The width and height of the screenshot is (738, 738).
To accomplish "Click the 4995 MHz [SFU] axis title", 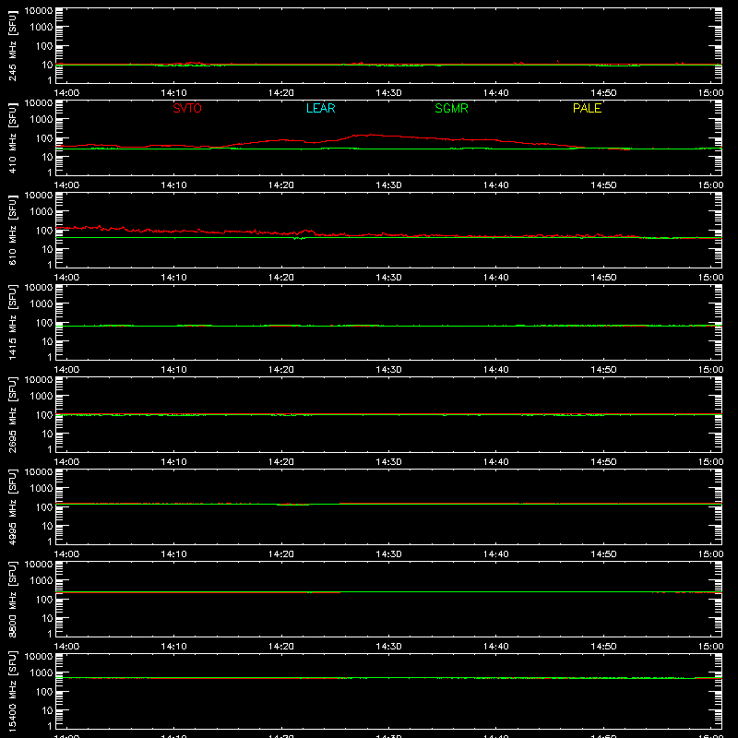I will (x=12, y=507).
